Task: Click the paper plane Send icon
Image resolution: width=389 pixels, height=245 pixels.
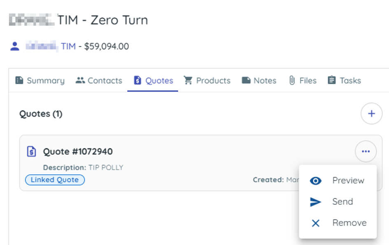Action: pos(316,202)
